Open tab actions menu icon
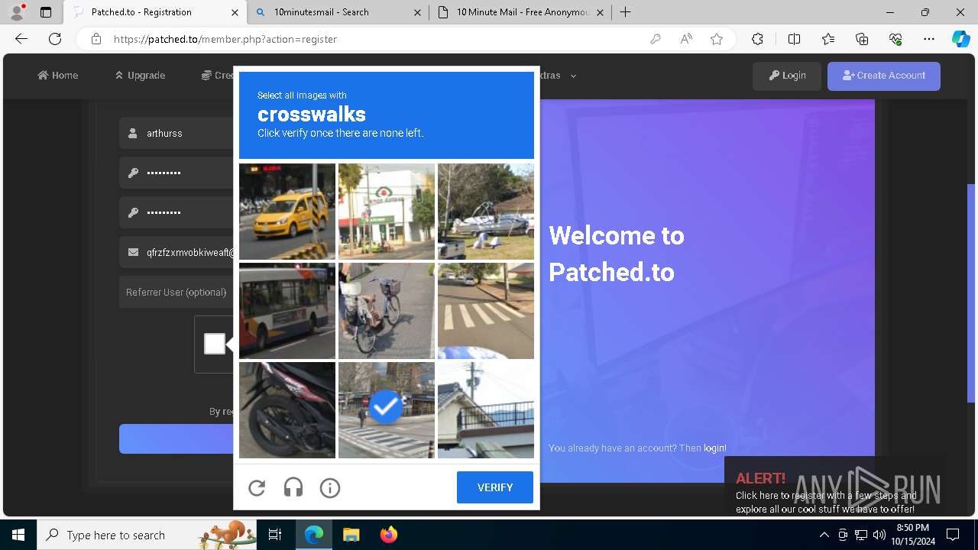The image size is (978, 550). point(46,12)
